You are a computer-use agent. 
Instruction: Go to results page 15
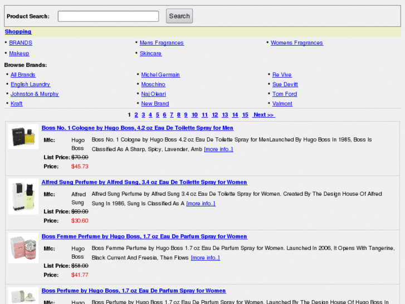[x=245, y=115]
